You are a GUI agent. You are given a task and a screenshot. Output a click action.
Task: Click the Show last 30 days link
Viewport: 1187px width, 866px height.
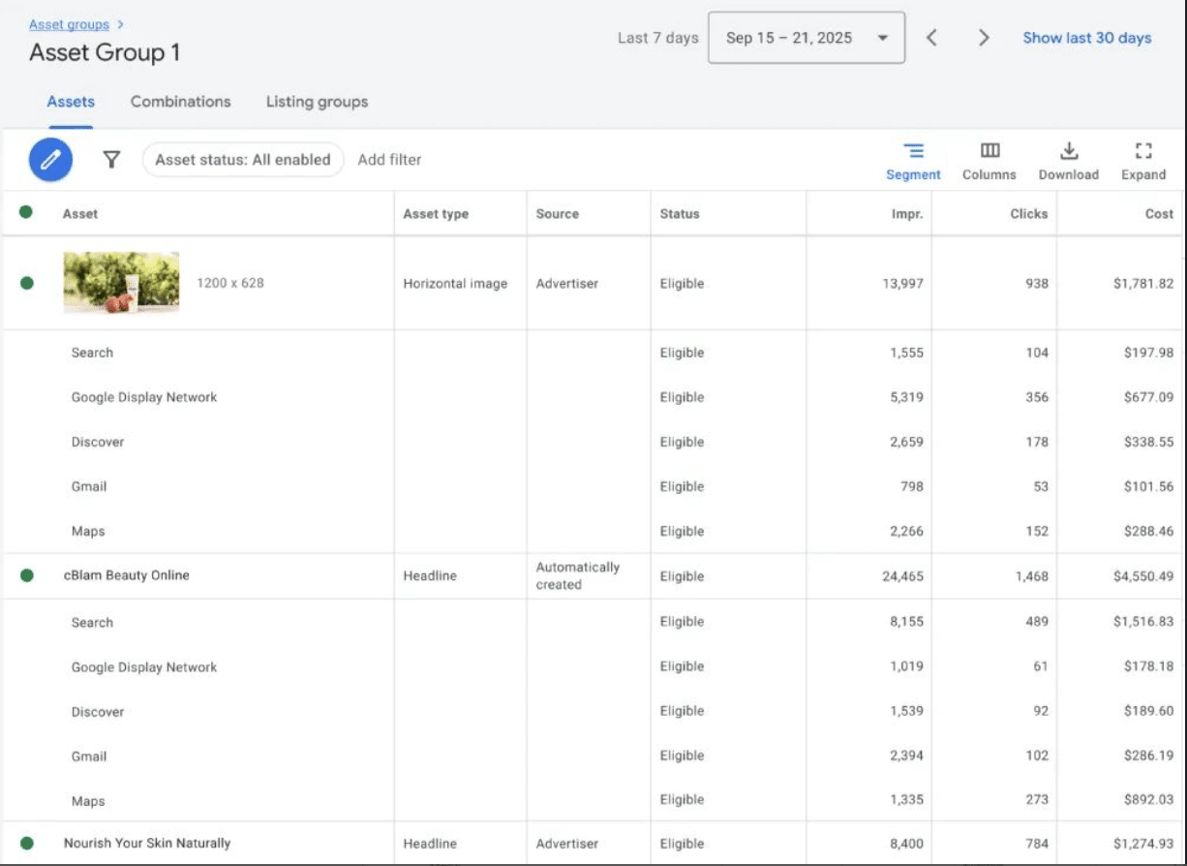(1086, 37)
